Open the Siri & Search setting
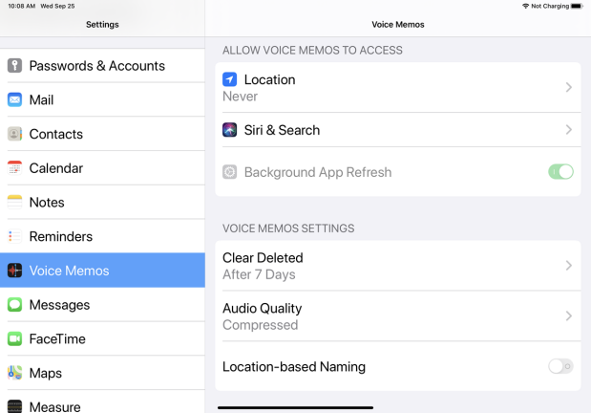Image resolution: width=591 pixels, height=413 pixels. pos(398,130)
